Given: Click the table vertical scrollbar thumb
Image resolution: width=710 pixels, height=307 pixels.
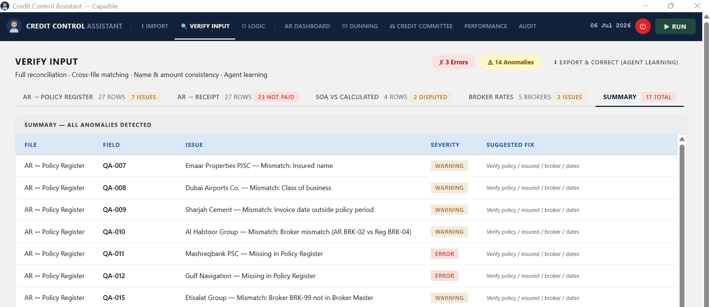Looking at the screenshot, I should click(x=682, y=225).
